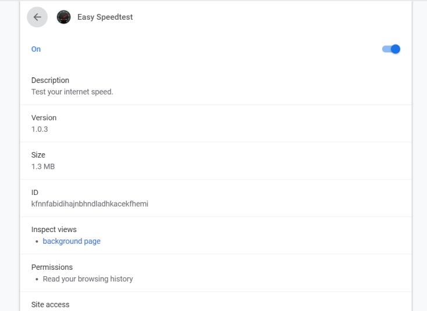427x311 pixels.
Task: Click the Site access heading
Action: click(x=50, y=305)
